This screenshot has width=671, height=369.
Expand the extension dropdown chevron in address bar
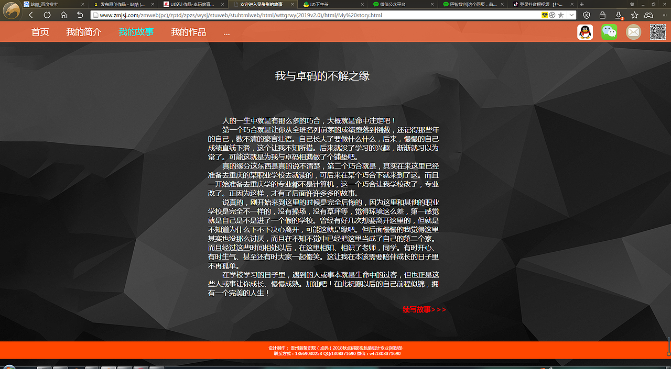tap(571, 15)
